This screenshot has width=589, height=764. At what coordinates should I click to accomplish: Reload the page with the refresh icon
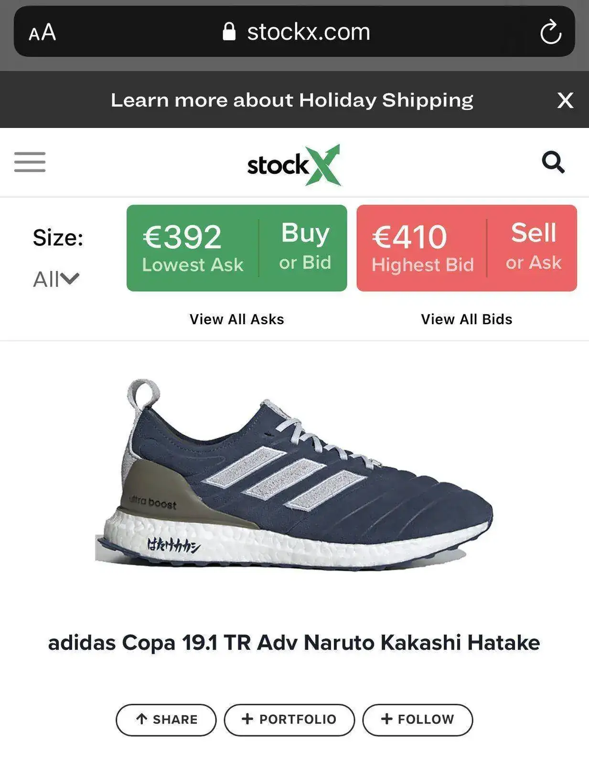tap(550, 32)
